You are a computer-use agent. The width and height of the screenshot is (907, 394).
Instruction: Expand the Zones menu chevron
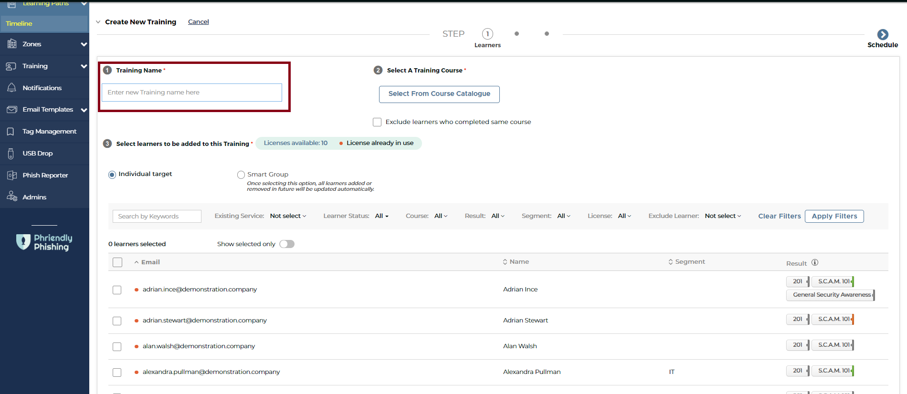tap(84, 44)
